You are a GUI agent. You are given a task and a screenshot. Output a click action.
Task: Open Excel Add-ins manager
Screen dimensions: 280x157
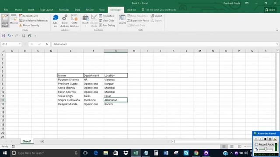click(x=65, y=21)
